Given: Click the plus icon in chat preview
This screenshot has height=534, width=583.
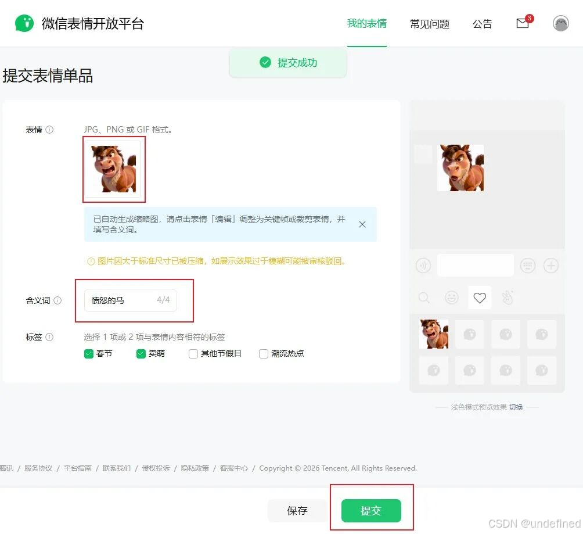Looking at the screenshot, I should click(550, 266).
